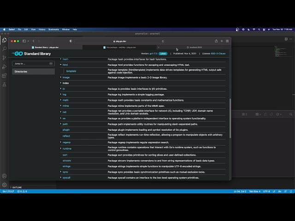Click notifications bell in VS Code status bar
The height and width of the screenshot is (221, 295).
tap(291, 192)
